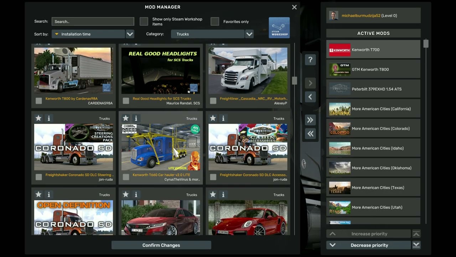This screenshot has height=257, width=456.
Task: Favorite the Coronado SD DLC Accessories star
Action: click(x=213, y=118)
